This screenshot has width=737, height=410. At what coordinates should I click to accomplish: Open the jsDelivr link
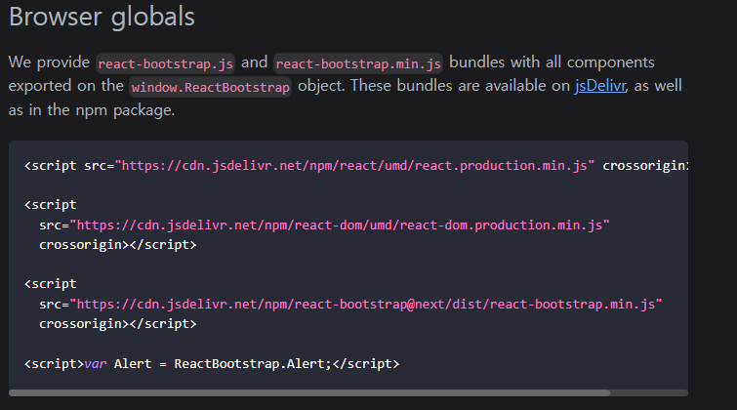[600, 86]
